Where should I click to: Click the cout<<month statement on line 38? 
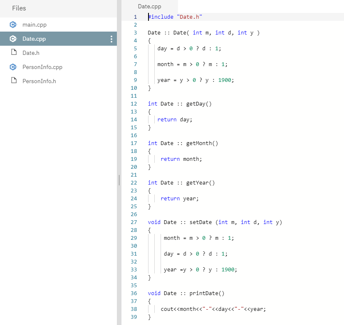click(x=213, y=309)
